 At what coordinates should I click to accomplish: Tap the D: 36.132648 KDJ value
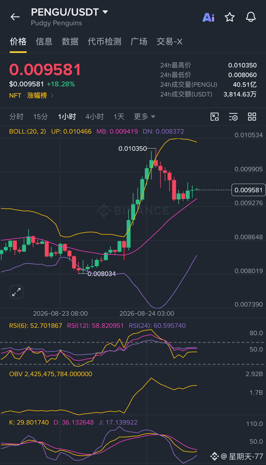point(74,422)
